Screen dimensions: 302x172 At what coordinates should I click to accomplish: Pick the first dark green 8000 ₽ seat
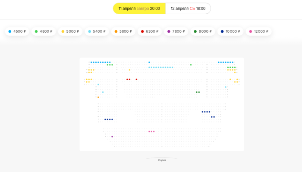click(x=197, y=92)
